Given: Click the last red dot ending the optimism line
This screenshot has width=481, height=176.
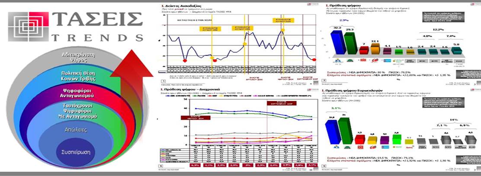Looking at the screenshot, I should (314, 60).
